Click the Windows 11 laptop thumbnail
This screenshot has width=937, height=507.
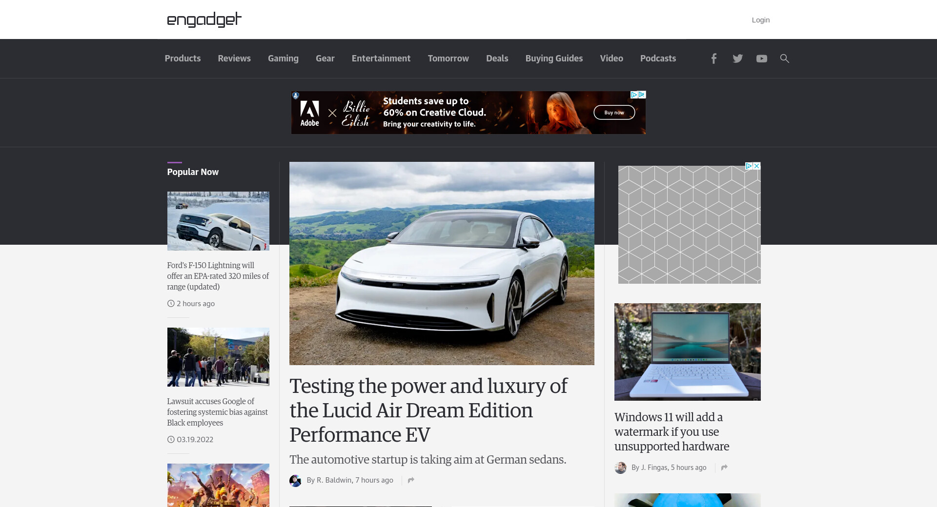(687, 352)
